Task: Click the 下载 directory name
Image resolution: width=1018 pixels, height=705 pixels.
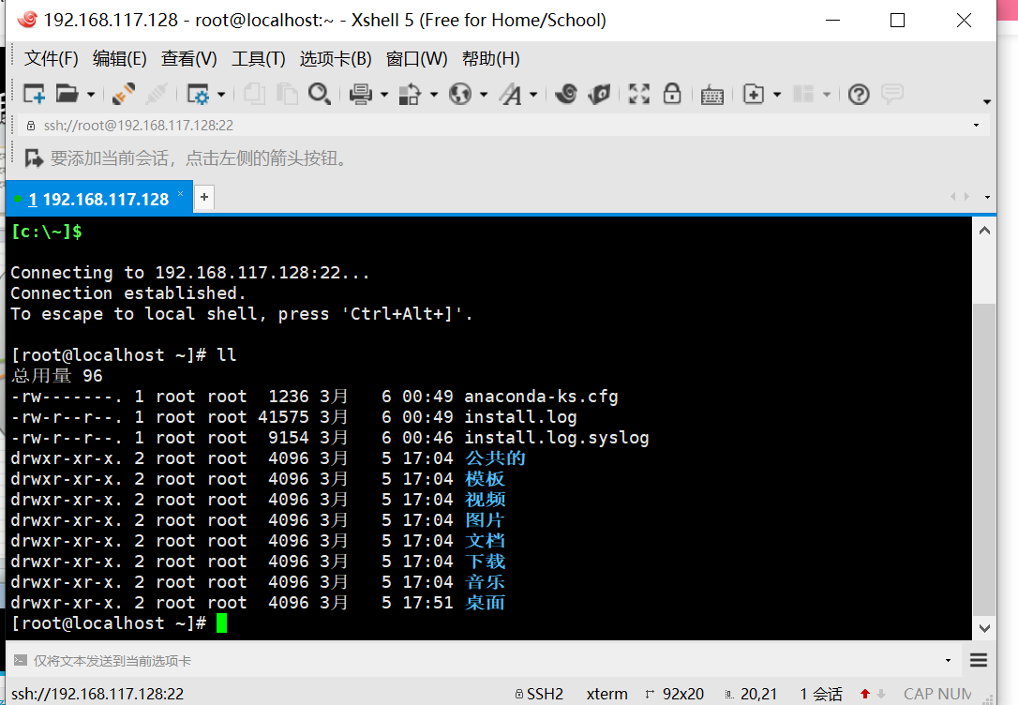Action: 485,561
